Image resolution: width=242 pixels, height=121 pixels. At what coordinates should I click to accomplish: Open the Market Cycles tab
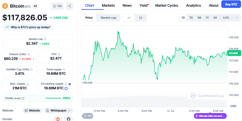[x=167, y=5]
